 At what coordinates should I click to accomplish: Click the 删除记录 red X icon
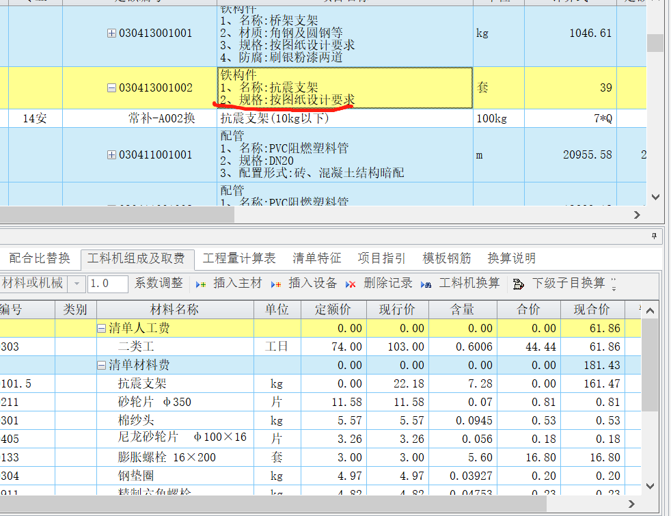[x=351, y=284]
